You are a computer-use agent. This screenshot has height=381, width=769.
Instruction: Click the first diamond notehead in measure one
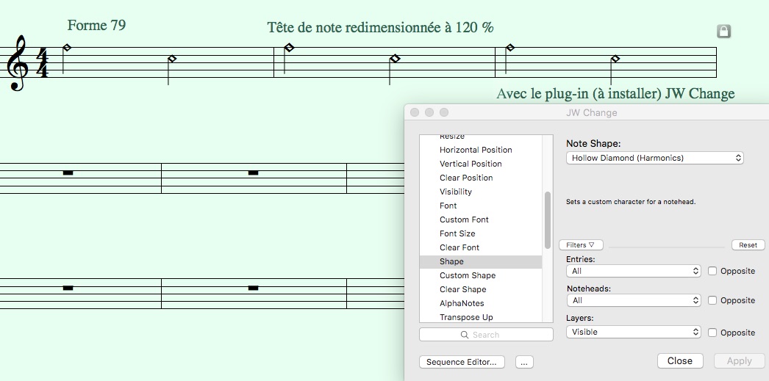coord(67,48)
